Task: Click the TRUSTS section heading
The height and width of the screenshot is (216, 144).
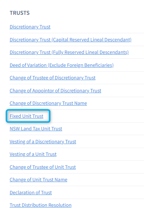Action: pos(20,13)
